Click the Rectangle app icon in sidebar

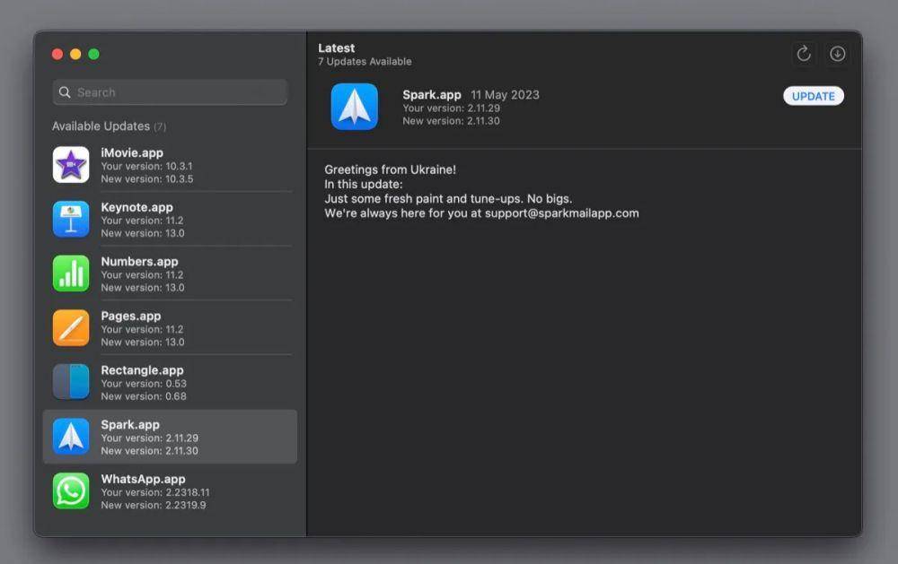coord(71,382)
